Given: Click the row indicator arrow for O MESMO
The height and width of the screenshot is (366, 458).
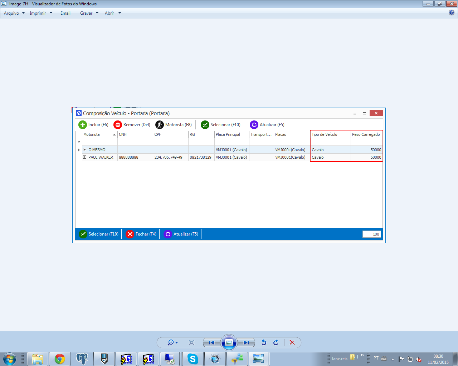Looking at the screenshot, I should pyautogui.click(x=79, y=150).
